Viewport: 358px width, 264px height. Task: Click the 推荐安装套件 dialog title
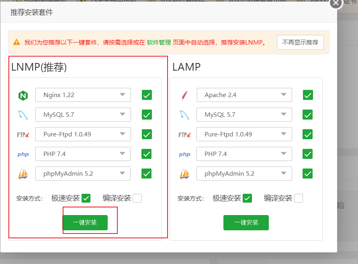31,12
